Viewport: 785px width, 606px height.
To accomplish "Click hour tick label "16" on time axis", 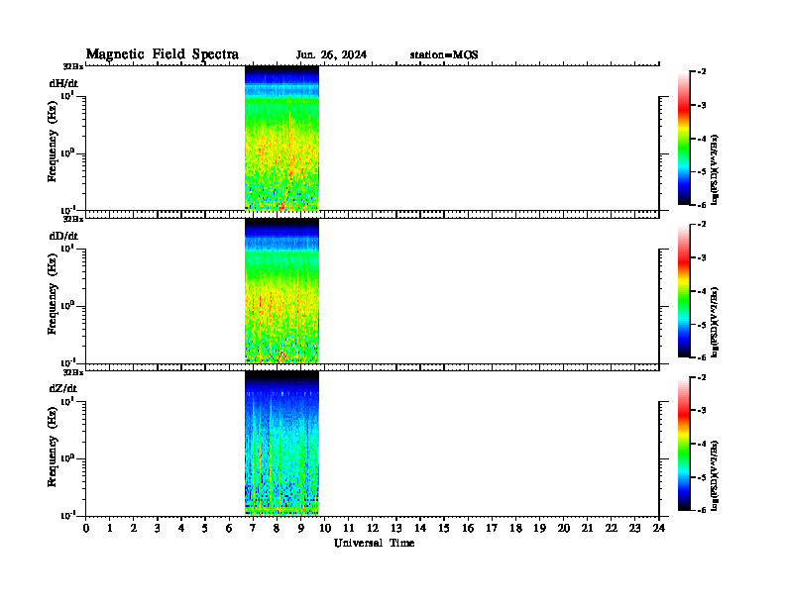I will (468, 528).
